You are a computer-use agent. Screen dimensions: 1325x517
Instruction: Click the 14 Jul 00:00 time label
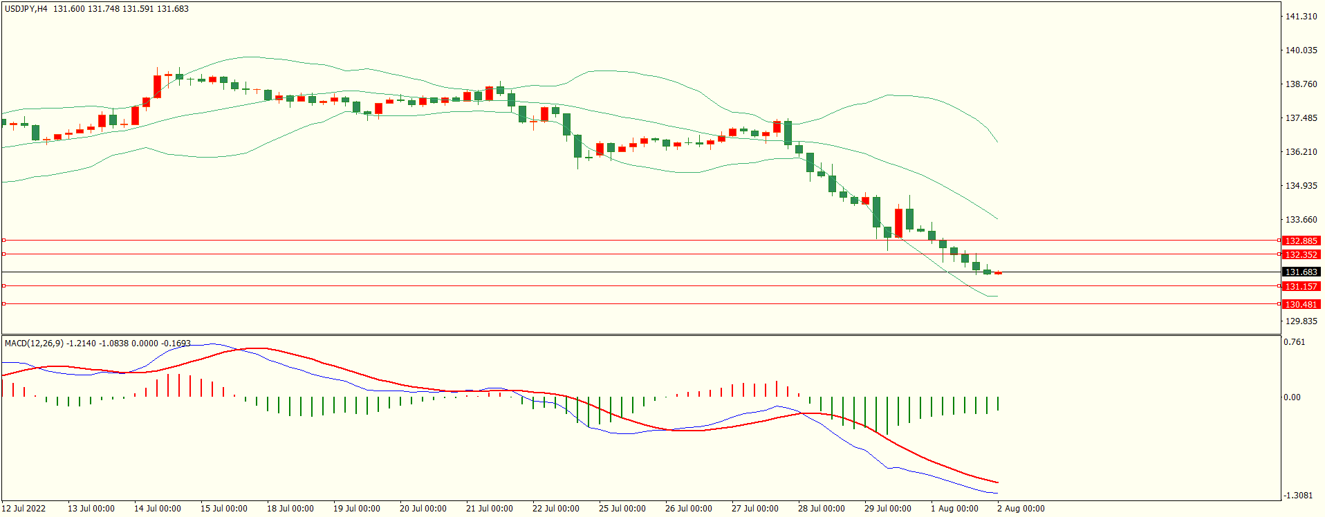[x=158, y=509]
